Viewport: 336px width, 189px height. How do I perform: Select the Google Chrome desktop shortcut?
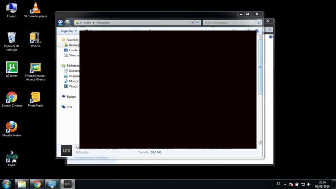(11, 99)
